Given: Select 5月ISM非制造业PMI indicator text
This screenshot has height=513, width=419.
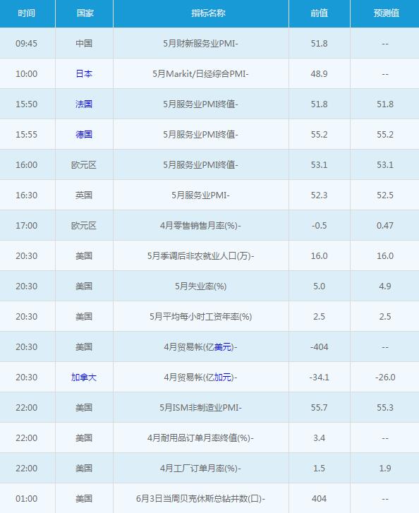Looking at the screenshot, I should pyautogui.click(x=200, y=408).
